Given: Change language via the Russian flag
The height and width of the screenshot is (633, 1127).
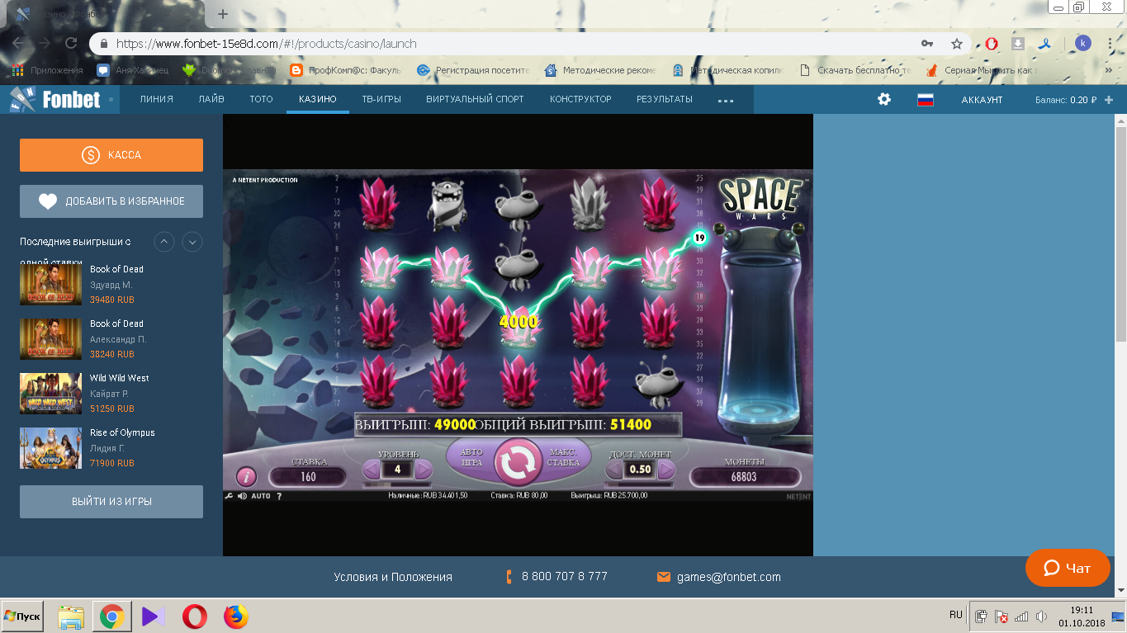Looking at the screenshot, I should [x=926, y=99].
